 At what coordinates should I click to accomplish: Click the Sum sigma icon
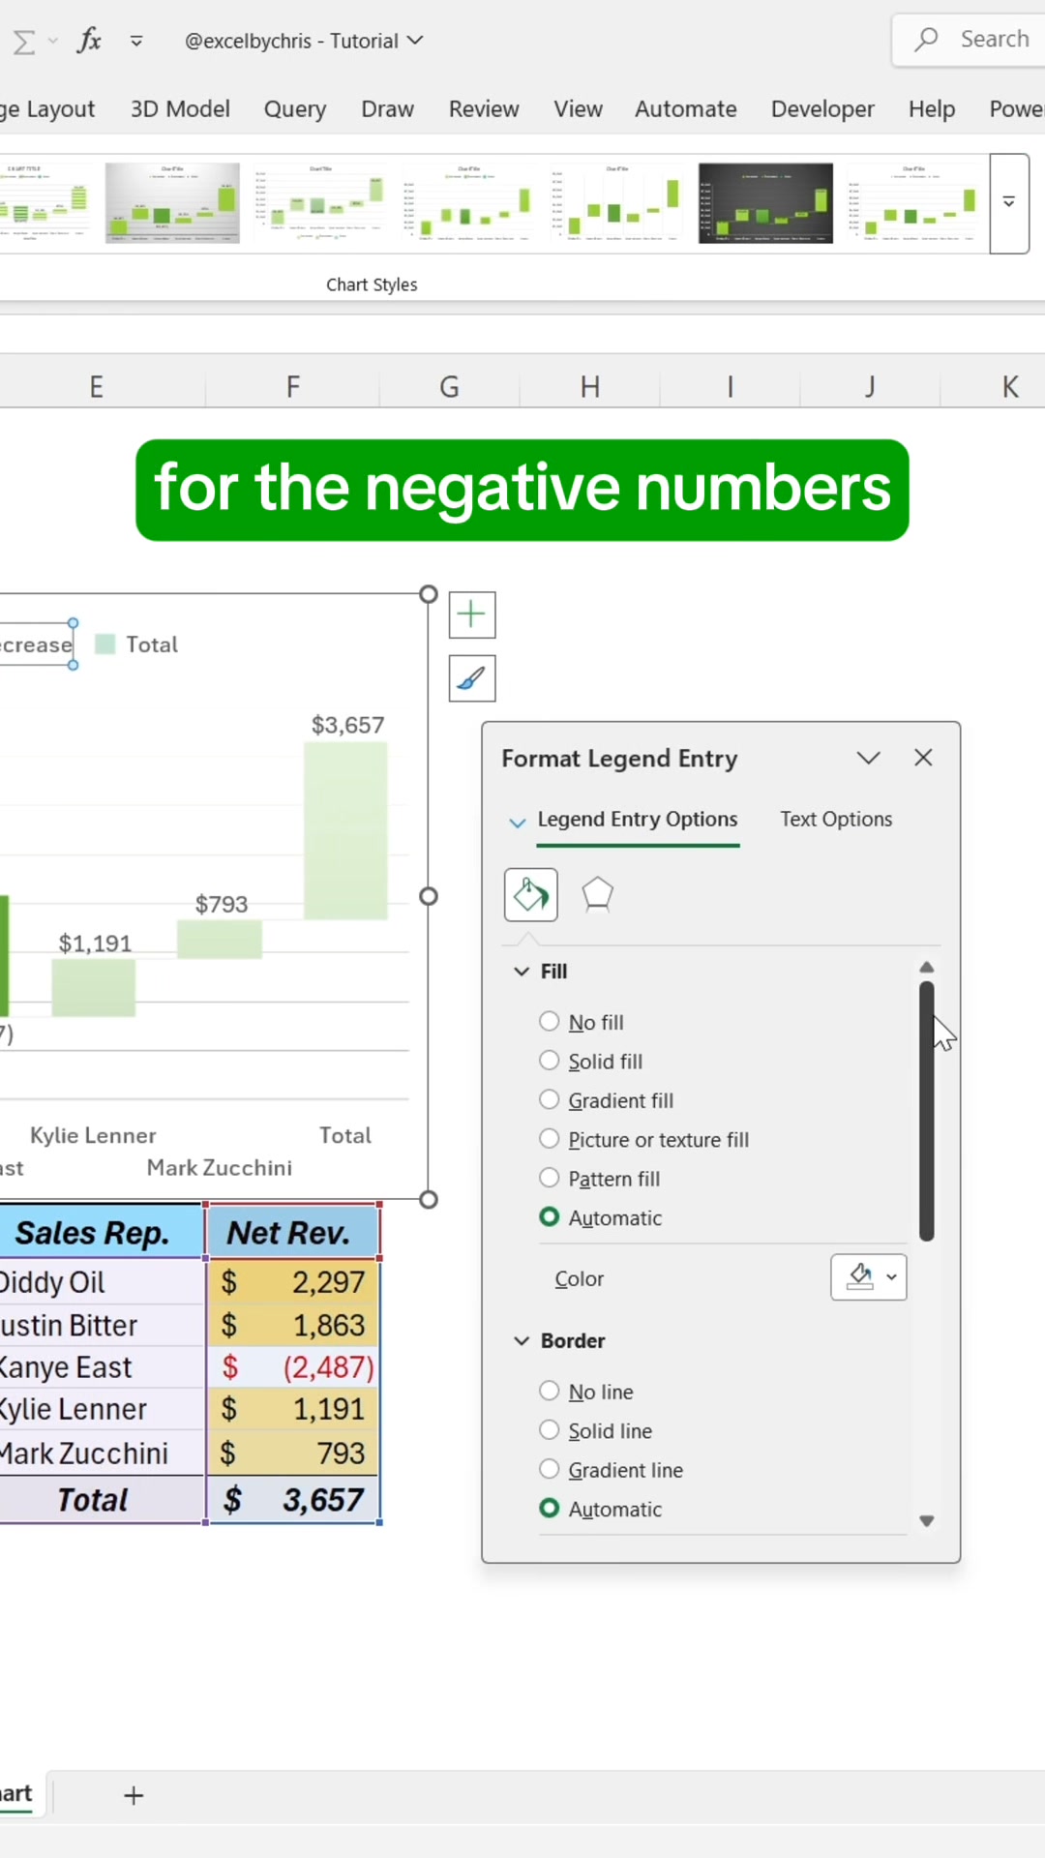pyautogui.click(x=24, y=42)
